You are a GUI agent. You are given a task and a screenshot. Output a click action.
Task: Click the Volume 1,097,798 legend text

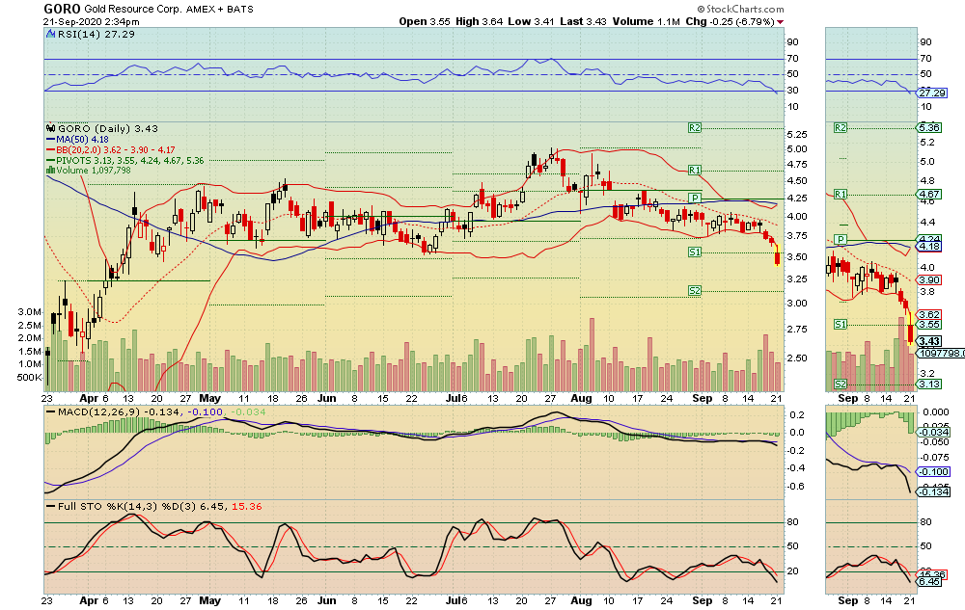(94, 171)
